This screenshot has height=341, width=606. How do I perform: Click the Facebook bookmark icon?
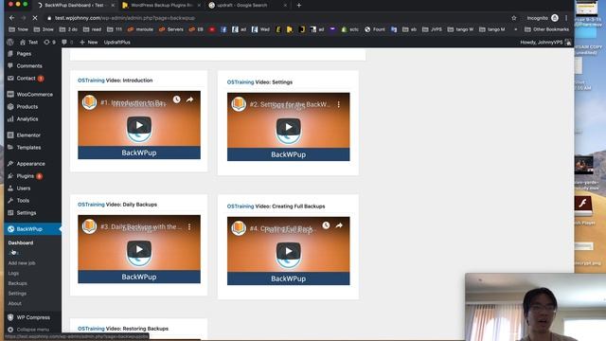pyautogui.click(x=223, y=29)
